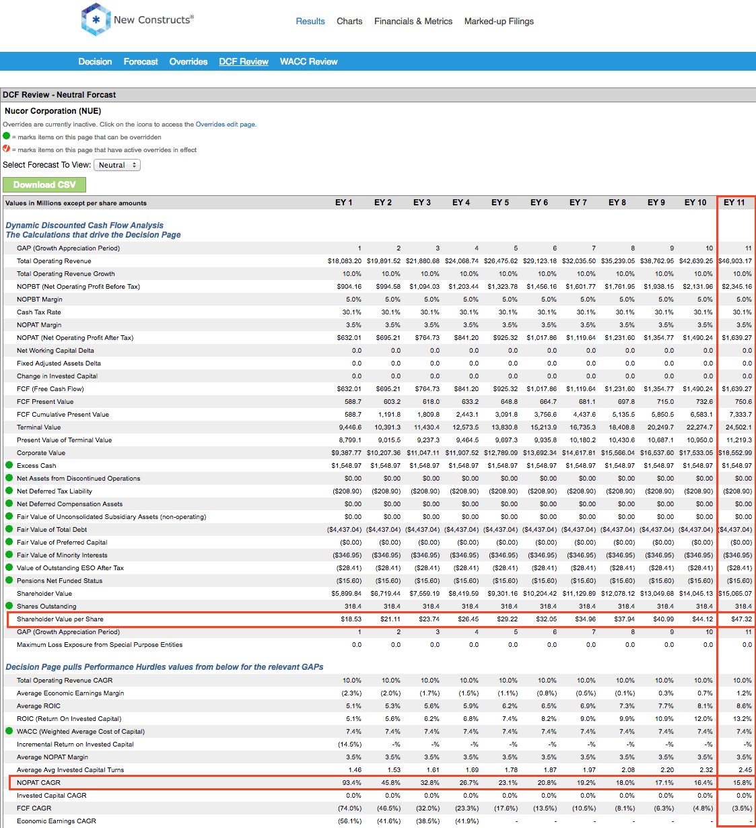Go to the Decision page

click(95, 61)
